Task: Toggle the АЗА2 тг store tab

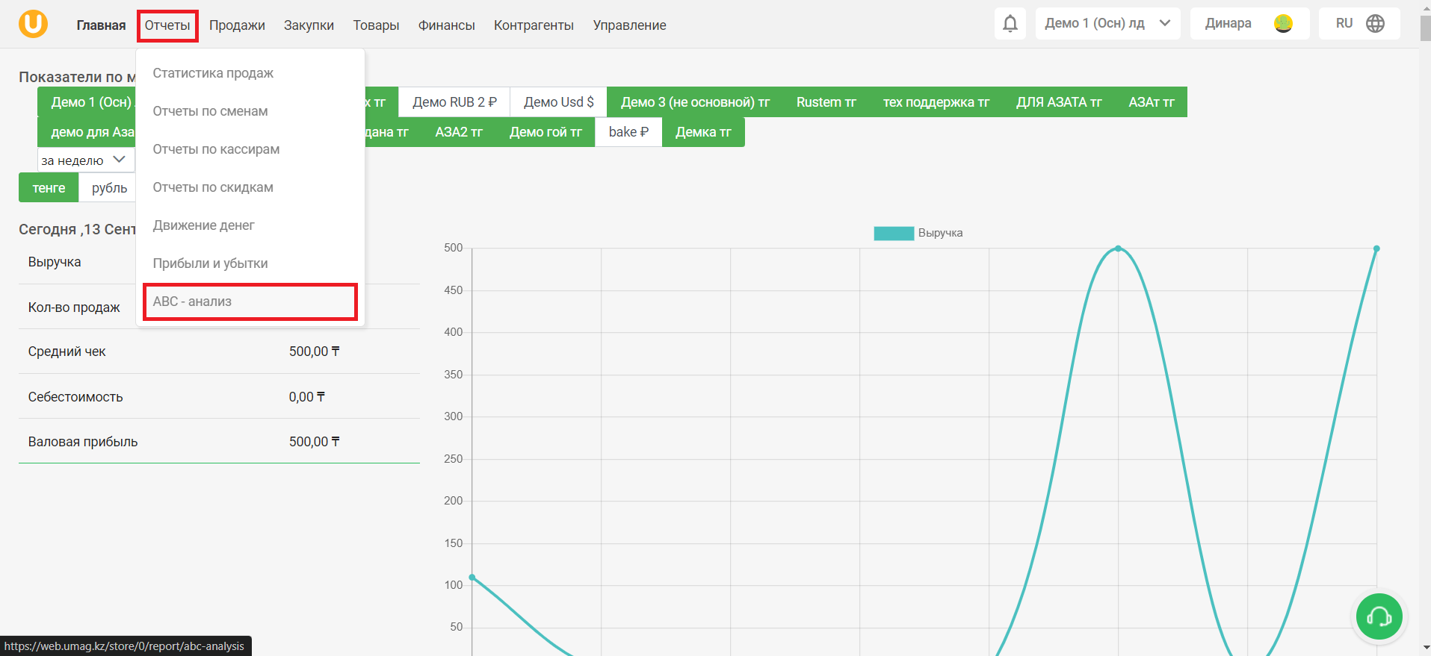Action: pyautogui.click(x=459, y=132)
